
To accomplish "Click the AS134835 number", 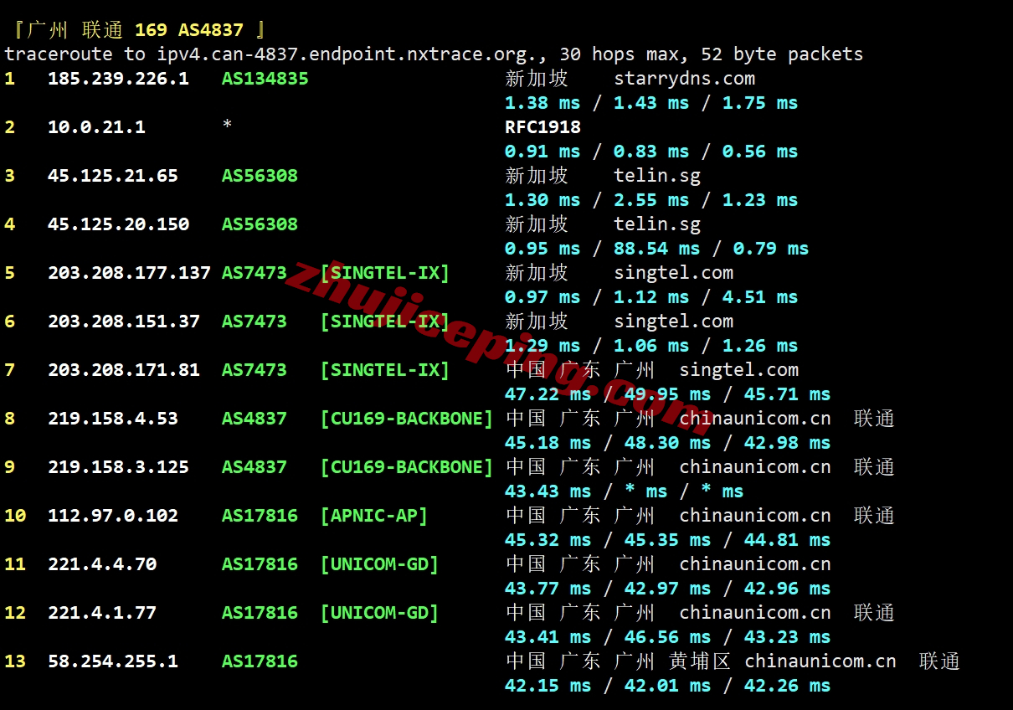I will 265,79.
